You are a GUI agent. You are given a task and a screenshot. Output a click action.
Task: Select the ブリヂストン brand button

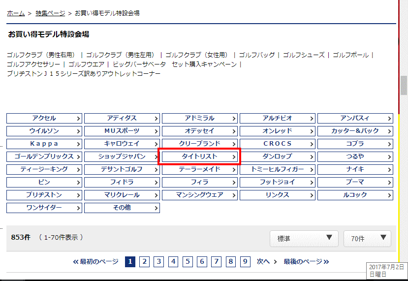point(44,195)
